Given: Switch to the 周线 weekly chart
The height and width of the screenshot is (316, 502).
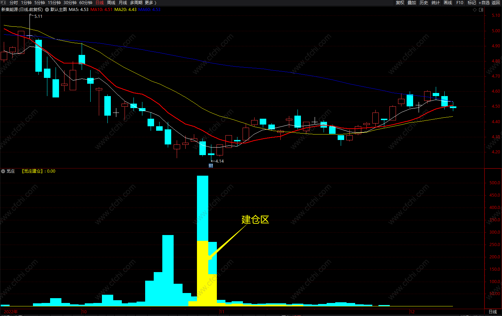Looking at the screenshot, I should pyautogui.click(x=111, y=2).
